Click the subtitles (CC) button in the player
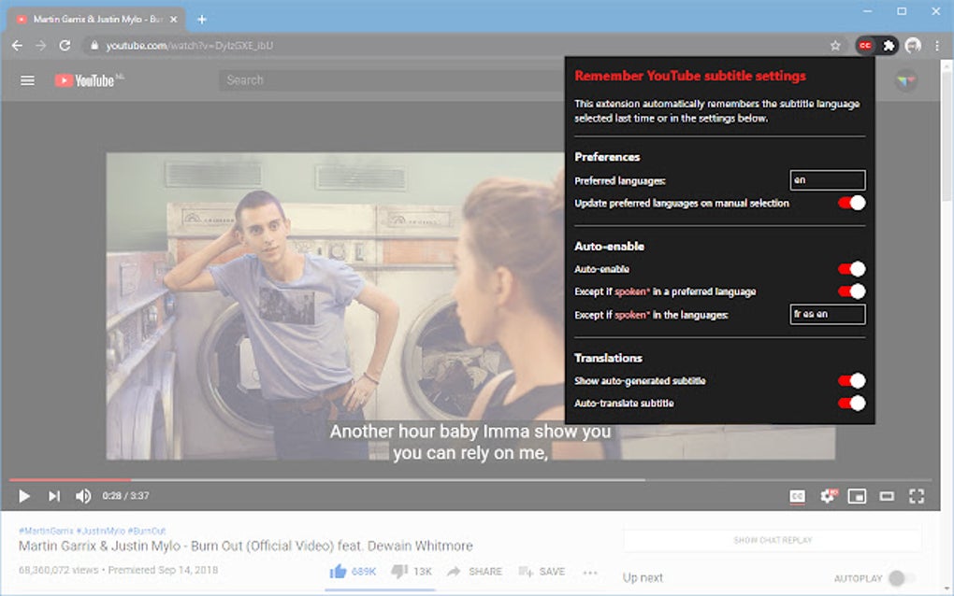This screenshot has height=596, width=954. pos(796,496)
